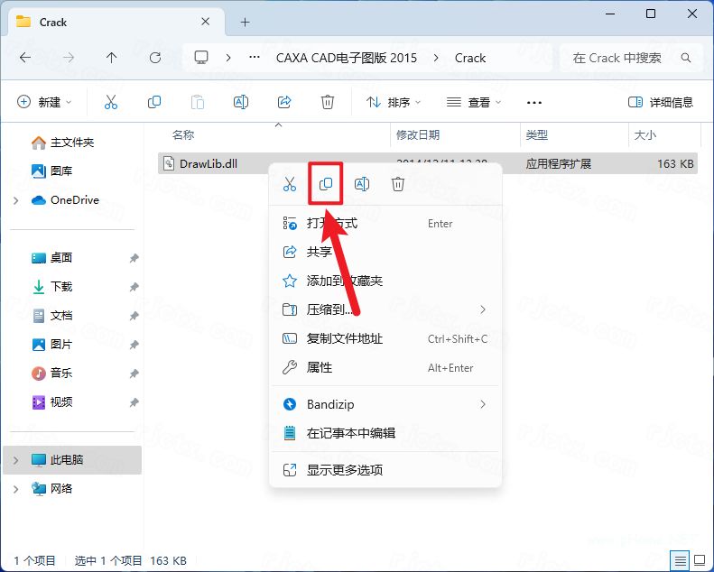Go back with the left arrow

(x=25, y=58)
